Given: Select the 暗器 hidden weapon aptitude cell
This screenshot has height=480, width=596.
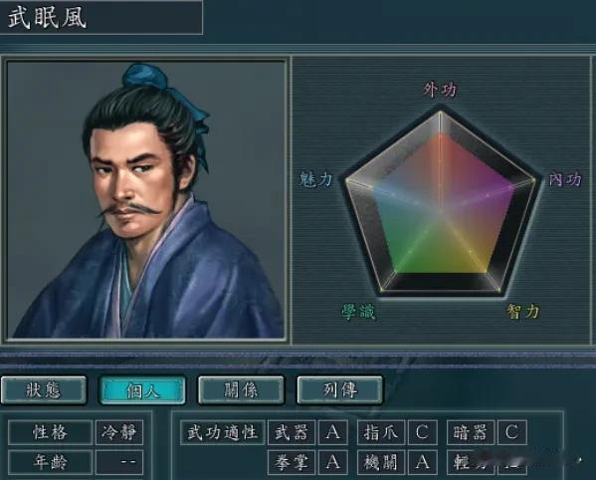Looking at the screenshot, I should (x=471, y=432).
